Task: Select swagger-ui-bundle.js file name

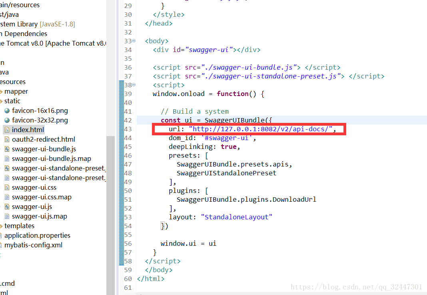Action: pyautogui.click(x=44, y=149)
